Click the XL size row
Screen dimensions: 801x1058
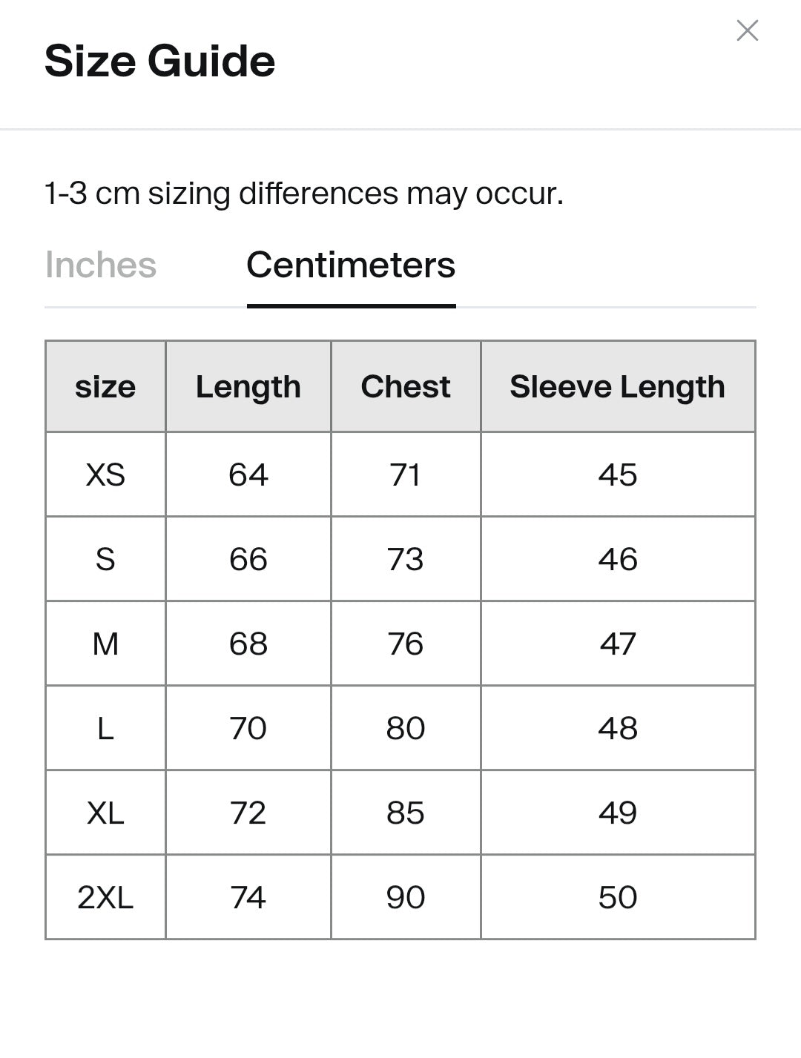[105, 812]
